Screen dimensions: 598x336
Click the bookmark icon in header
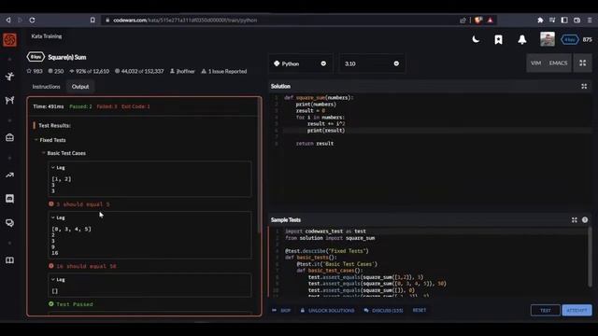point(498,39)
